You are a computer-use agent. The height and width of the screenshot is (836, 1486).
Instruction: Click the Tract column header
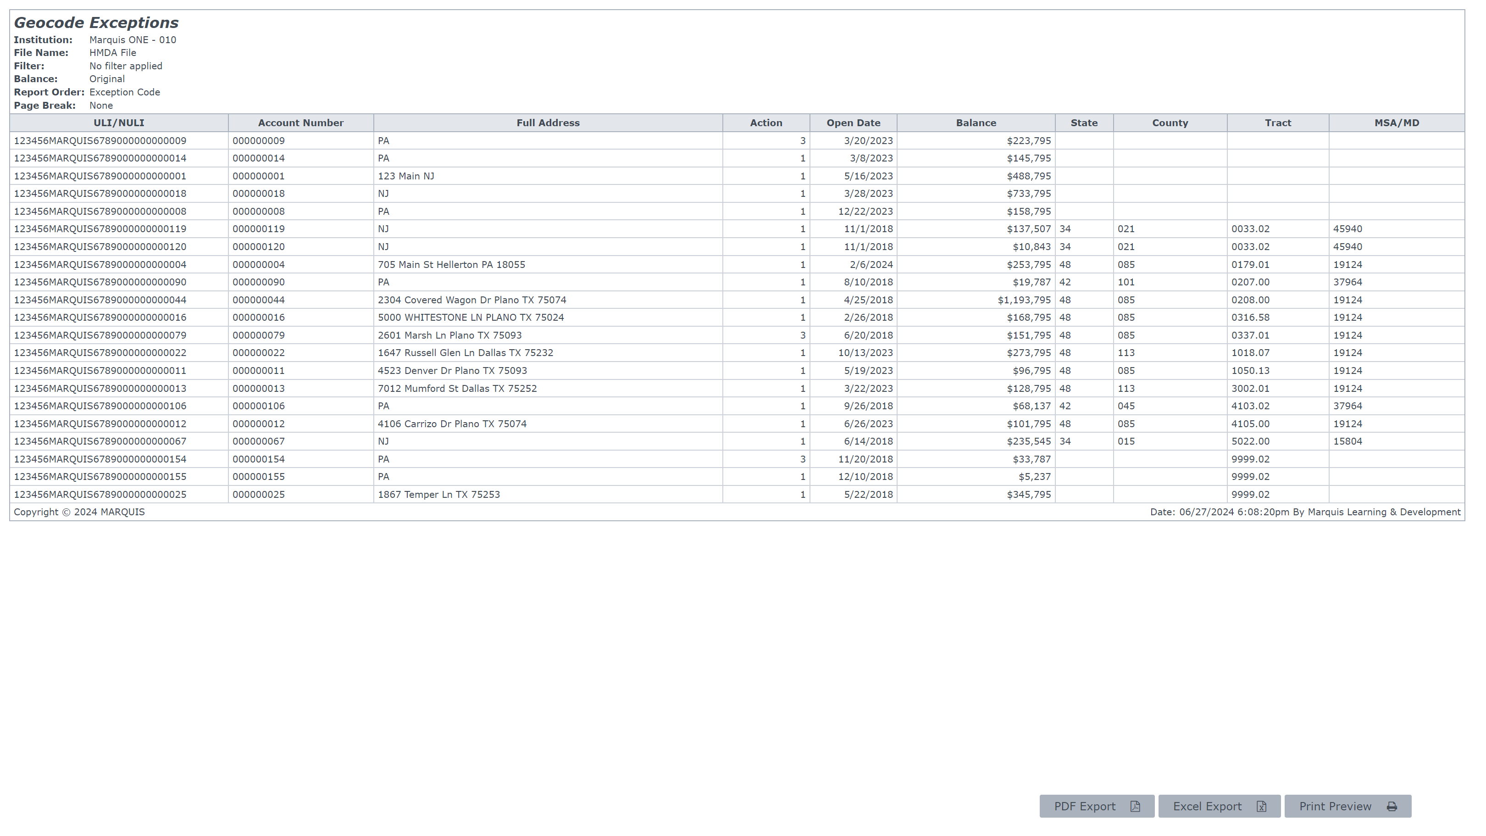pos(1278,123)
